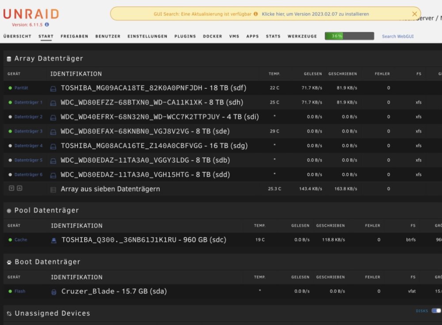Click the spin down all disks icon
This screenshot has height=325, width=442.
pos(11,188)
